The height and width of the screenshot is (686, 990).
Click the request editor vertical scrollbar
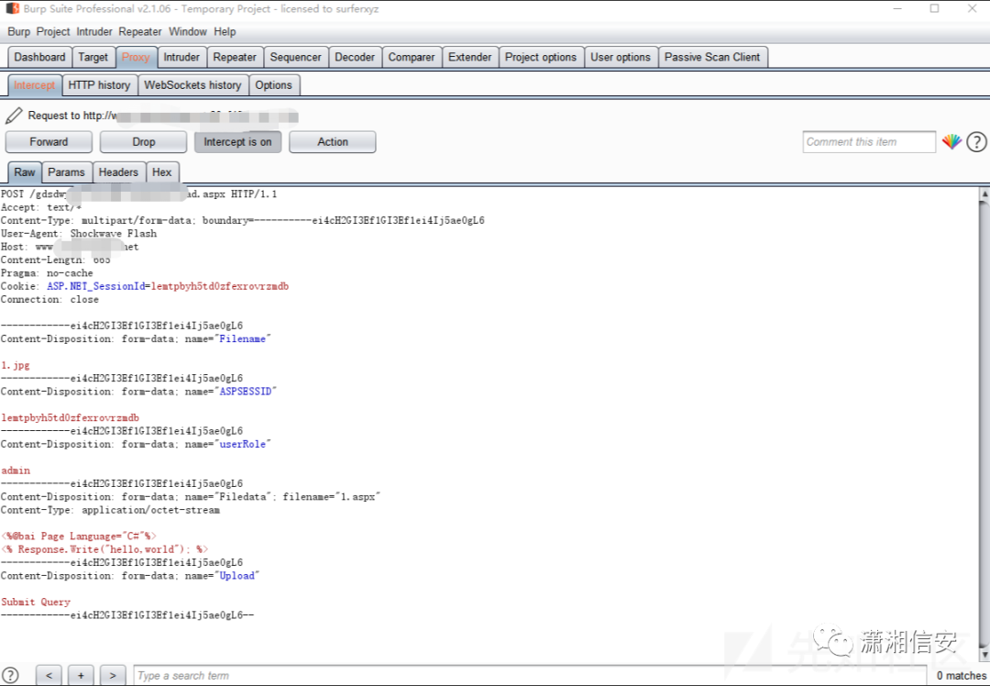click(x=984, y=425)
